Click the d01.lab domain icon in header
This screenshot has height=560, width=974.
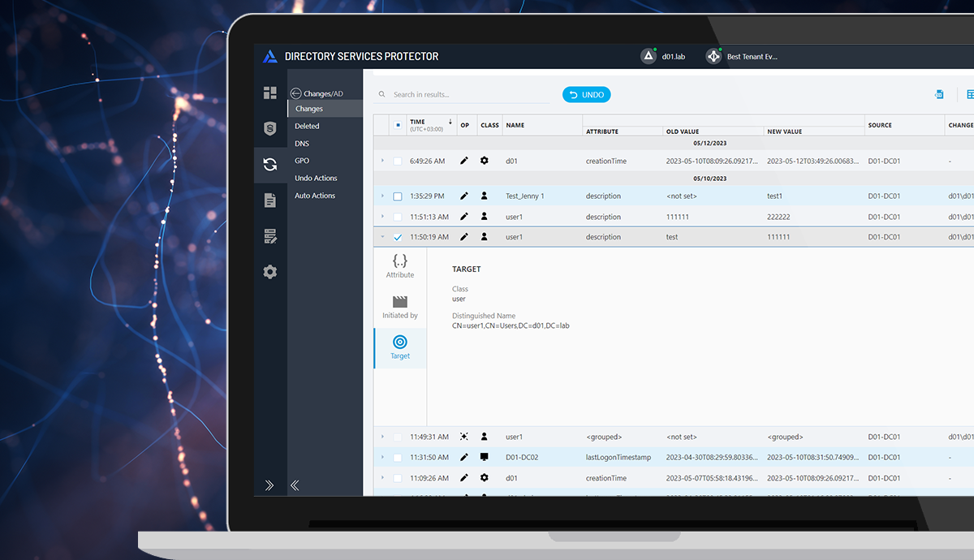(x=648, y=56)
